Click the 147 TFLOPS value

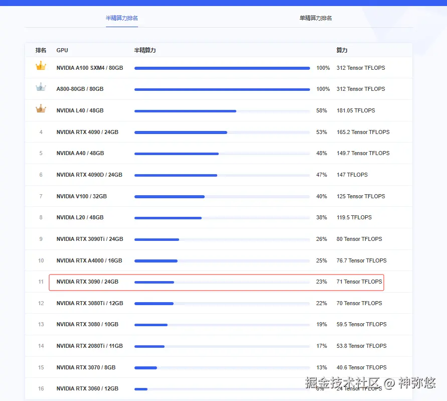pos(352,175)
